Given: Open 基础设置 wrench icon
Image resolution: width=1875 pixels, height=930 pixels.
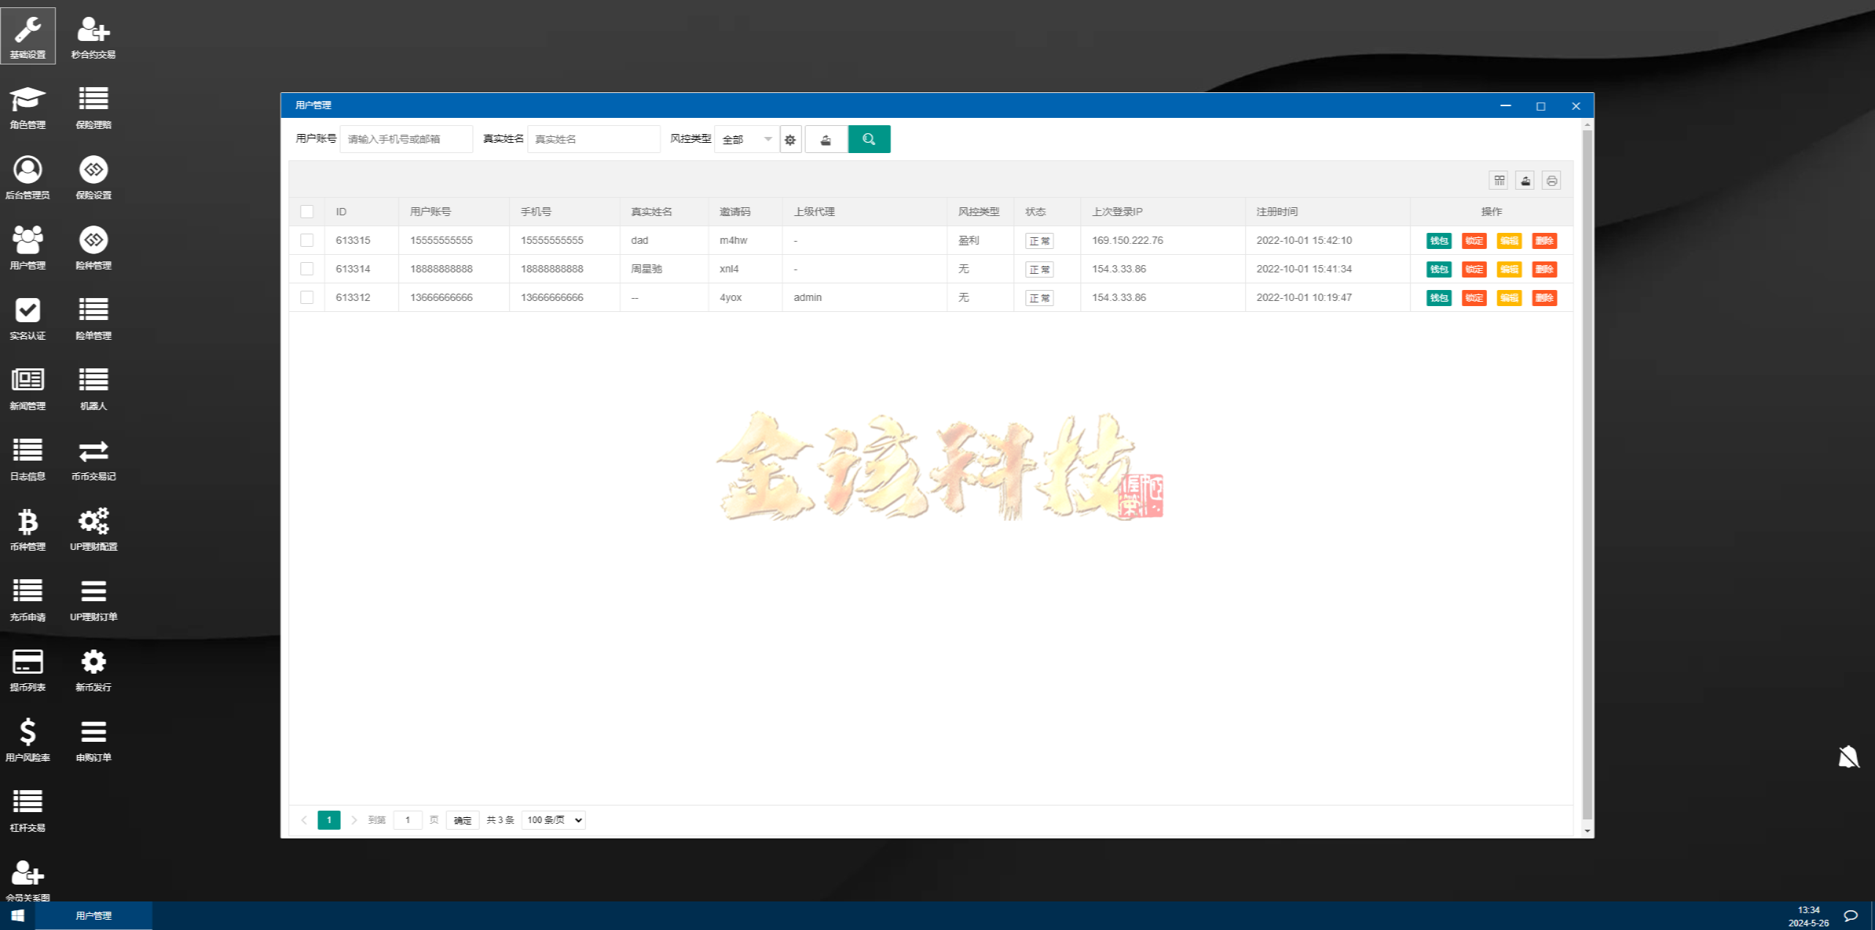Looking at the screenshot, I should click(x=28, y=36).
